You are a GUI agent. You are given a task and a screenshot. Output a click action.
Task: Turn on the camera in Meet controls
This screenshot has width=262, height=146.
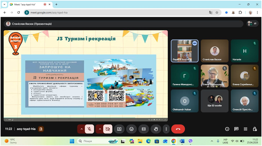[107, 129]
